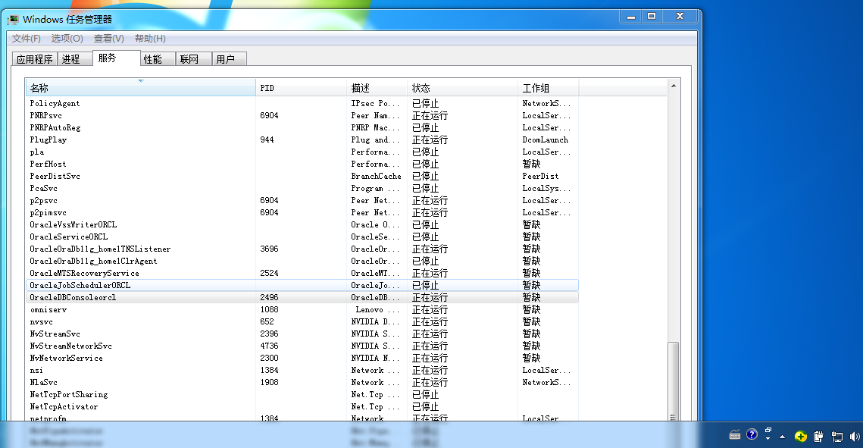Open the 查看(V) menu

pos(109,39)
